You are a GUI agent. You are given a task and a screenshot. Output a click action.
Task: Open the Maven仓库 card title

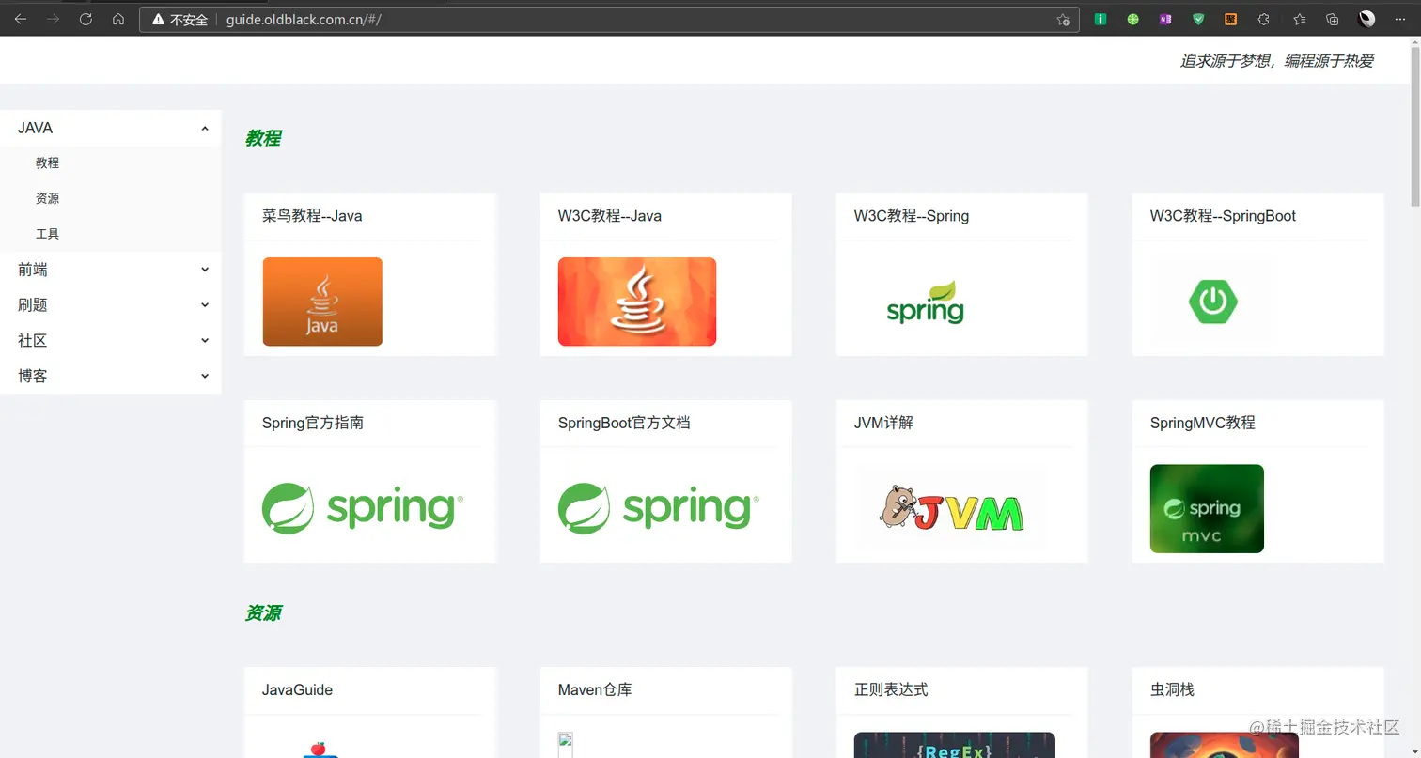[595, 689]
